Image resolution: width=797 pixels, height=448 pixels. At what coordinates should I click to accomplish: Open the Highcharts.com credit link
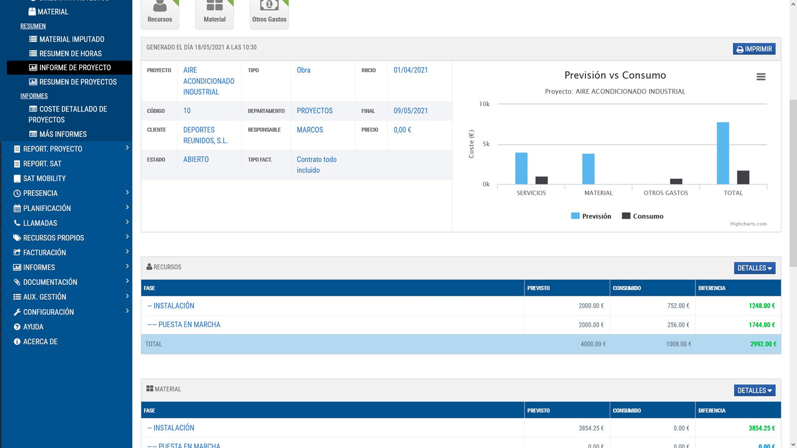tap(748, 224)
